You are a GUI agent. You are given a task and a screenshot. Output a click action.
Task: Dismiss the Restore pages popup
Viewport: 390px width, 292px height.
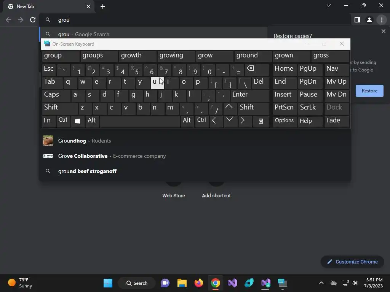[x=383, y=31]
